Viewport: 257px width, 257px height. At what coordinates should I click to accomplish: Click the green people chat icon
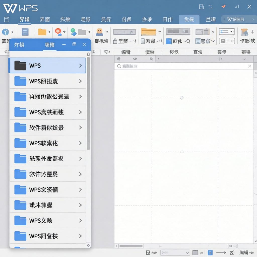[x=74, y=32]
